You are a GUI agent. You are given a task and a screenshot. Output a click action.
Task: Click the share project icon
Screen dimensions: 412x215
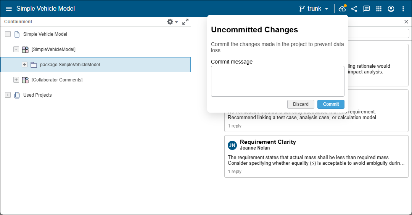[x=354, y=9]
